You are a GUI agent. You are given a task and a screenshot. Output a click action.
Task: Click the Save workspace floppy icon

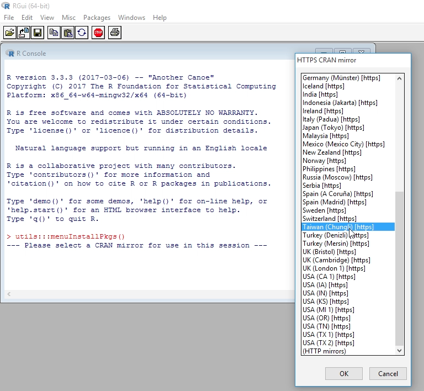click(x=38, y=33)
